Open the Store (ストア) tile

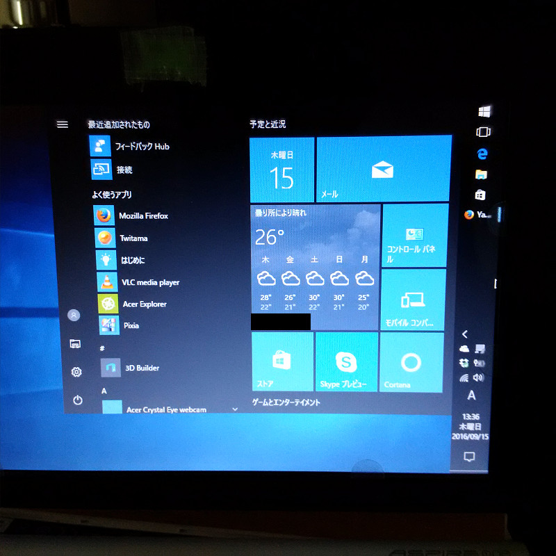pos(282,361)
